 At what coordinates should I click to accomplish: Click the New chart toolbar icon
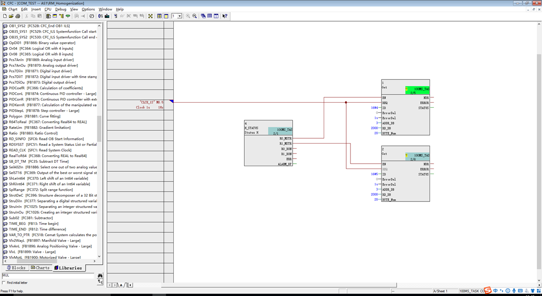click(5, 16)
